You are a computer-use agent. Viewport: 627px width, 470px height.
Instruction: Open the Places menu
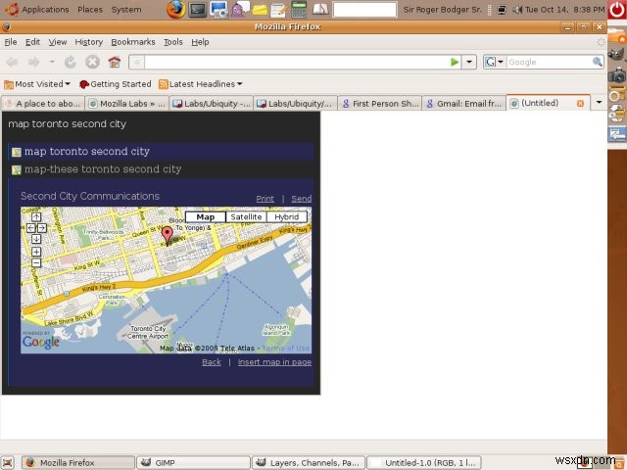(x=90, y=9)
